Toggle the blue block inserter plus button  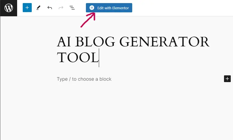click(27, 8)
